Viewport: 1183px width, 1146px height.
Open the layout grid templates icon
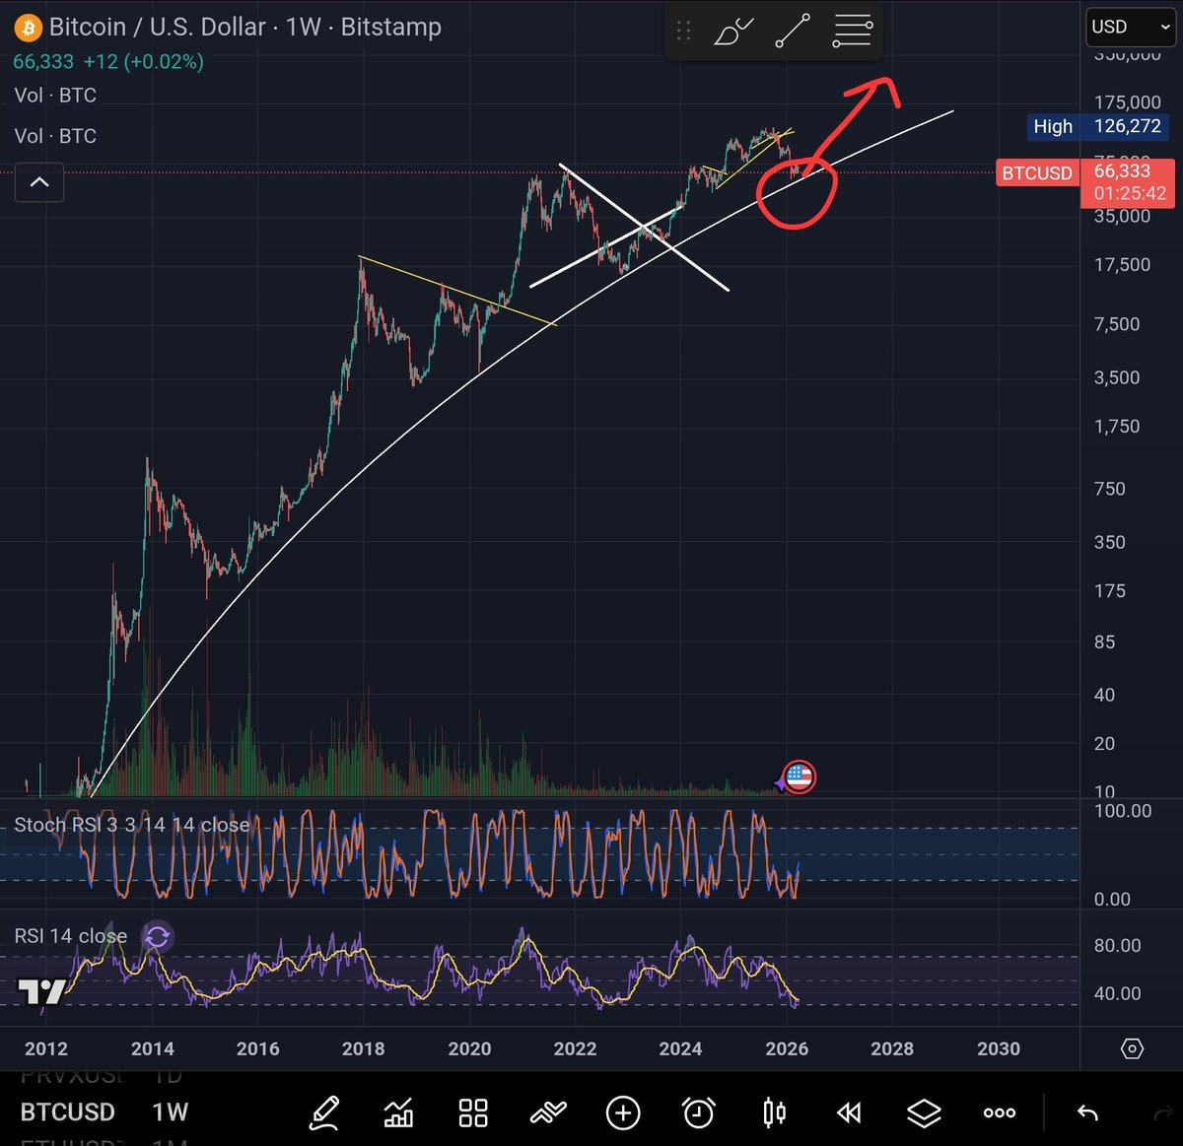tap(473, 1113)
